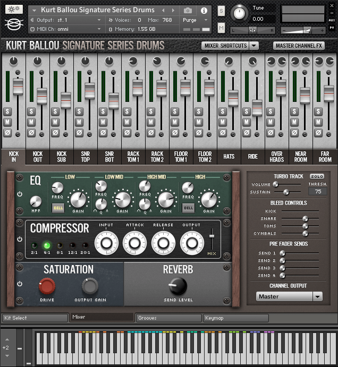
Task: Switch to the Grooves tab
Action: pyautogui.click(x=168, y=318)
